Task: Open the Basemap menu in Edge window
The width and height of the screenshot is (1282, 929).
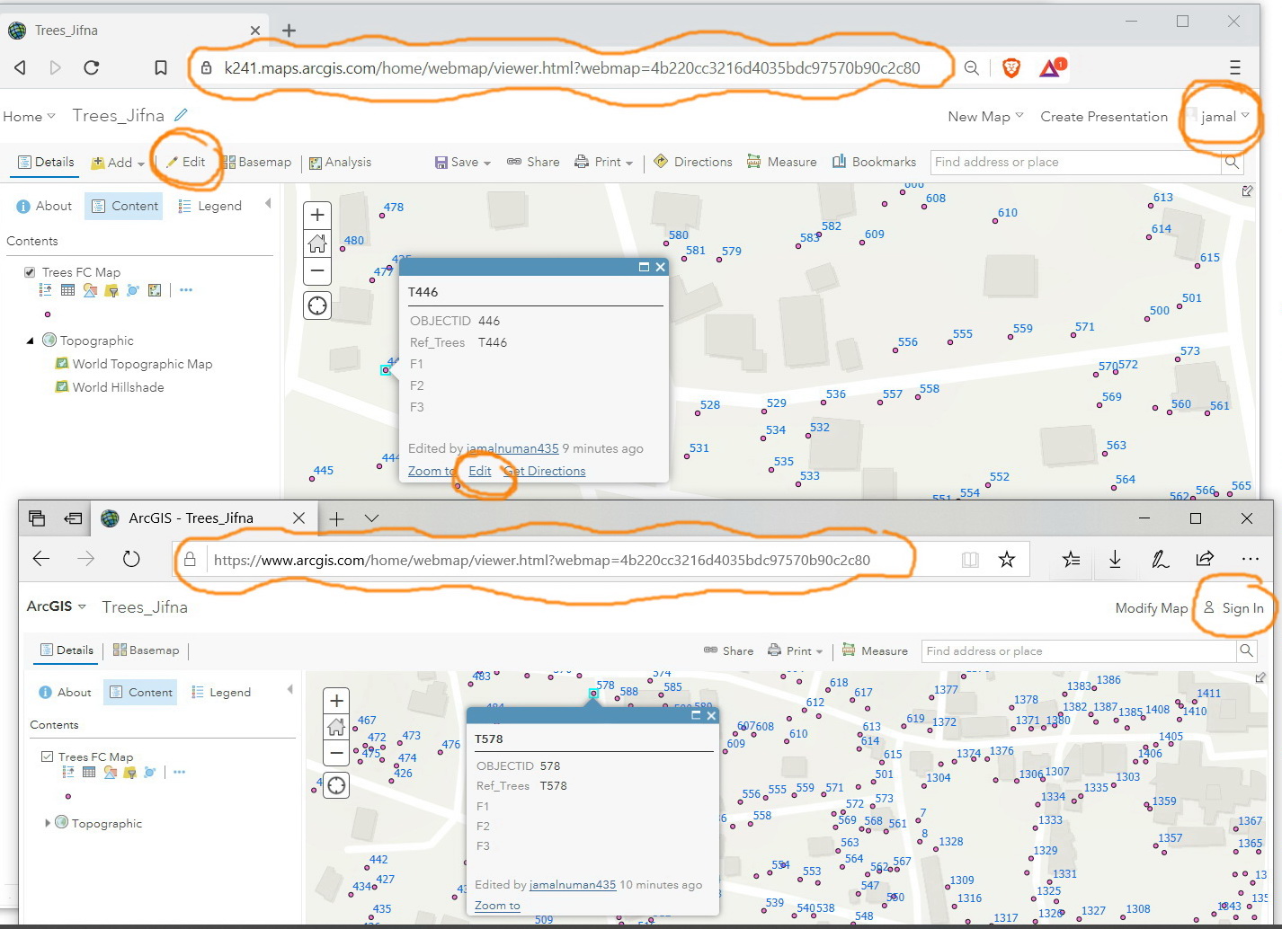Action: coord(146,650)
